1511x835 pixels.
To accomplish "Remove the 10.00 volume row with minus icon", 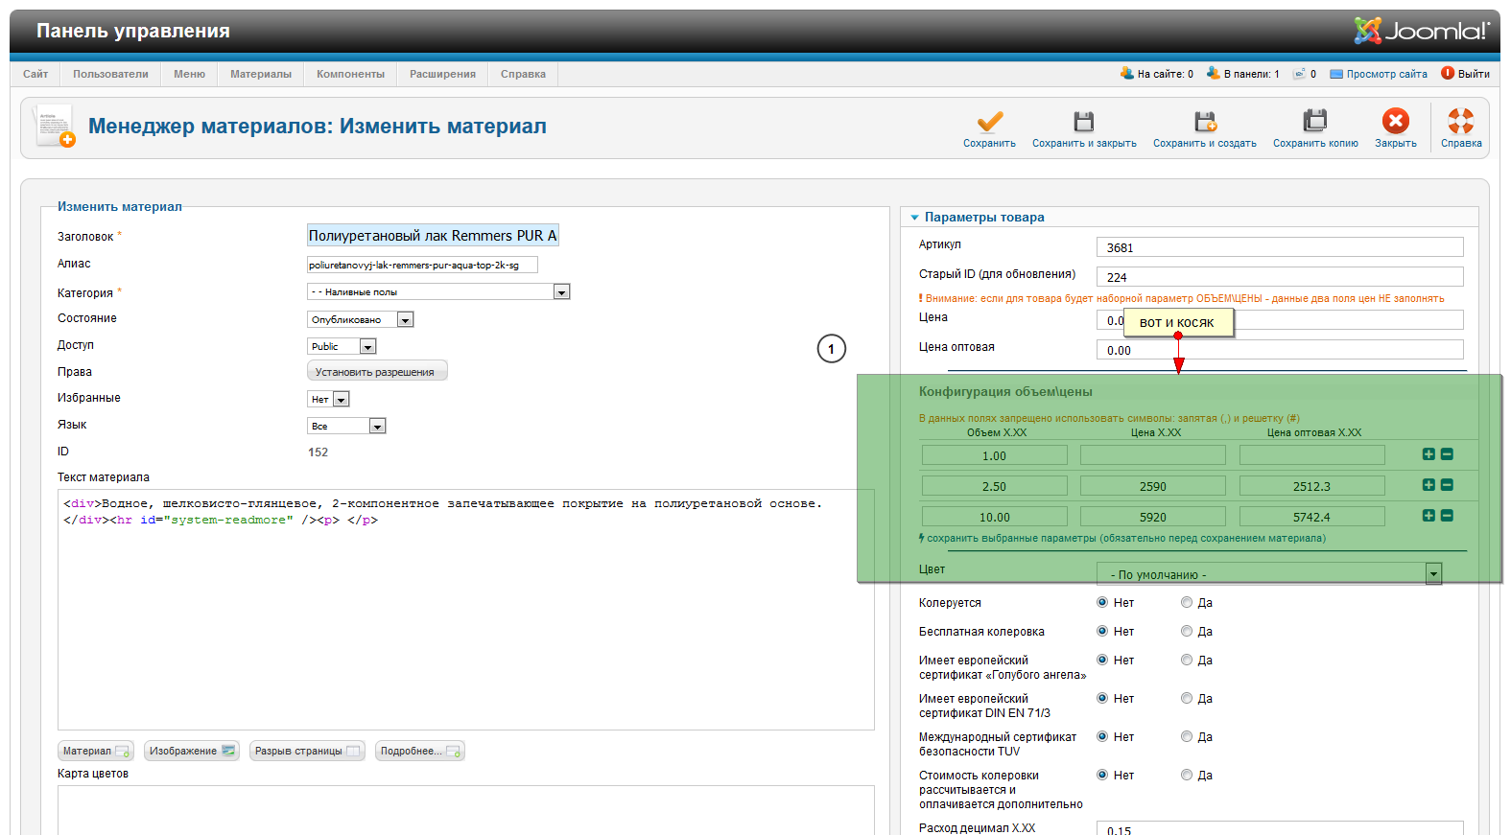I will click(1447, 516).
